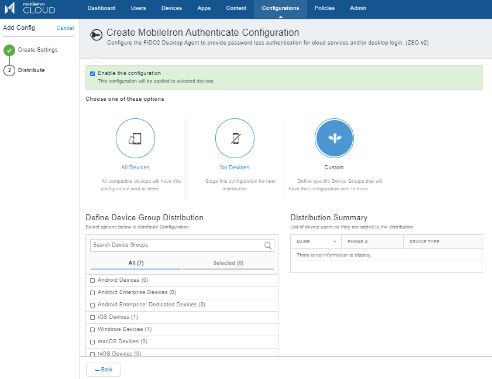Click the MobileIron Cloud logo
The width and height of the screenshot is (492, 379).
pyautogui.click(x=30, y=8)
